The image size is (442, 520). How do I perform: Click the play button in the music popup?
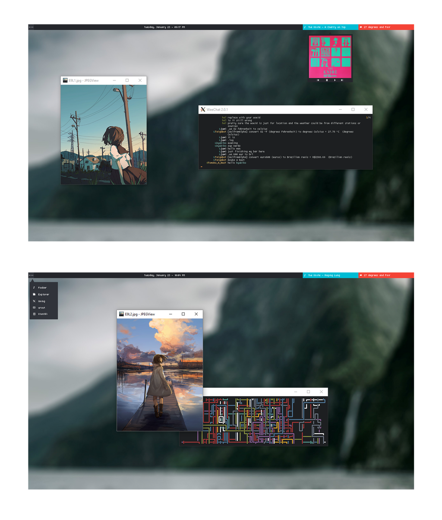coord(335,80)
